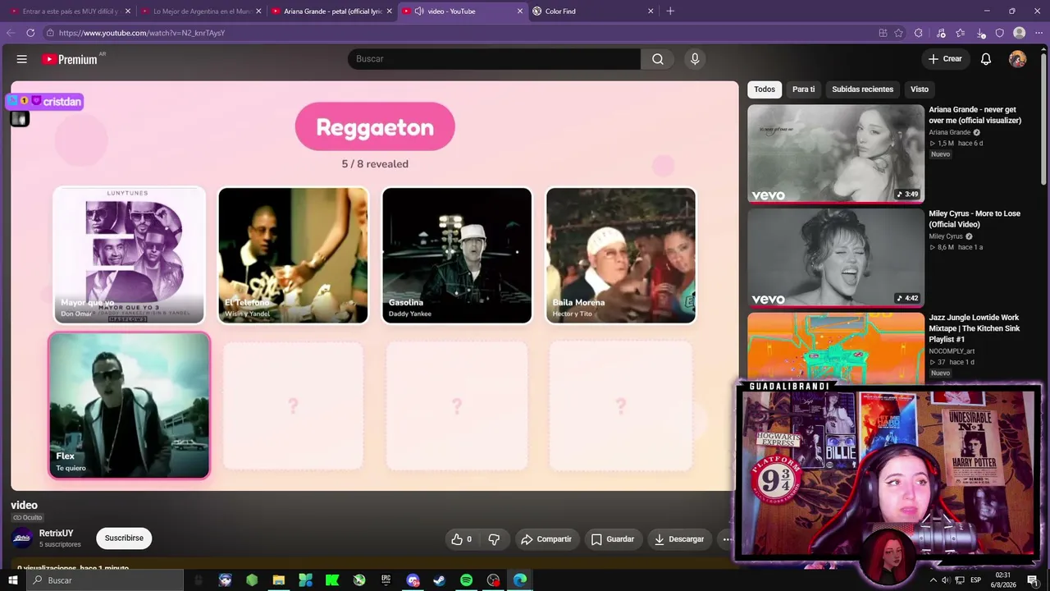Bookmark this page with the star icon
Image resolution: width=1050 pixels, height=591 pixels.
tap(899, 33)
